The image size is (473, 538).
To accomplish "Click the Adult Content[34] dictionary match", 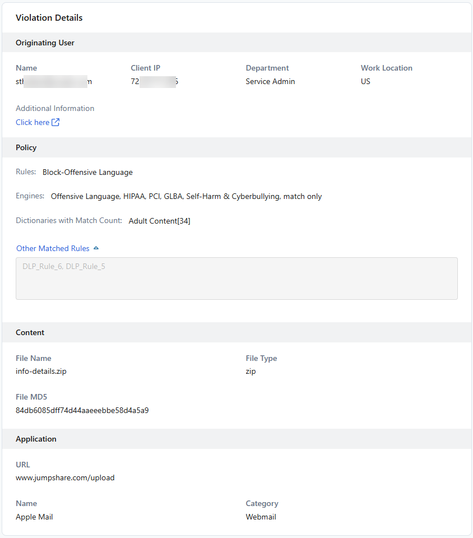I will (159, 221).
